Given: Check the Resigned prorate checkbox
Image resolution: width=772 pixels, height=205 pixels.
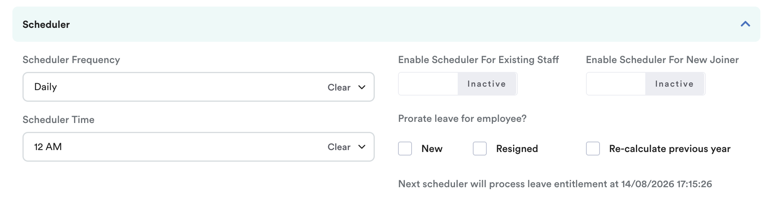Looking at the screenshot, I should [479, 149].
